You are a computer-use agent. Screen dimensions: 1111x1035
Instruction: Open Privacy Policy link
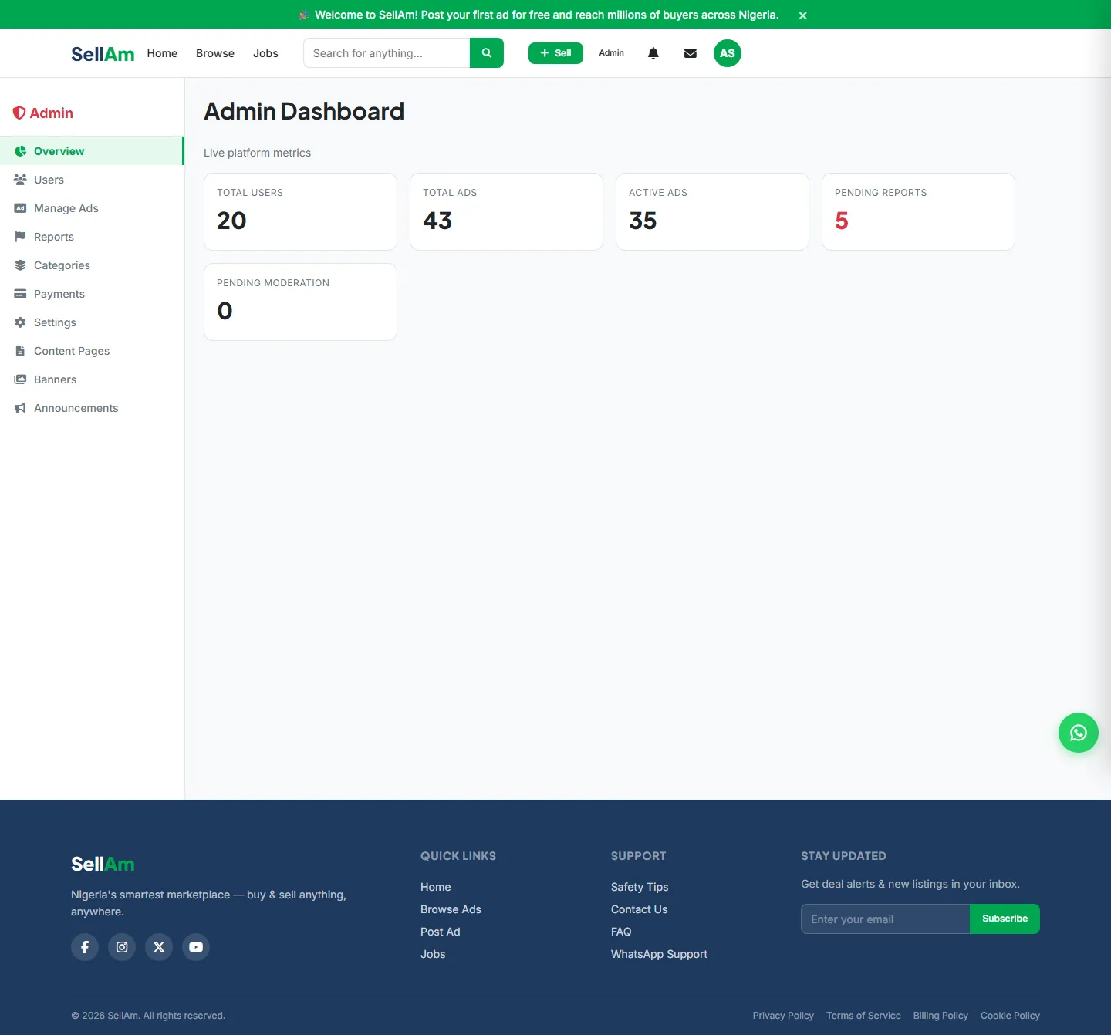click(783, 1016)
